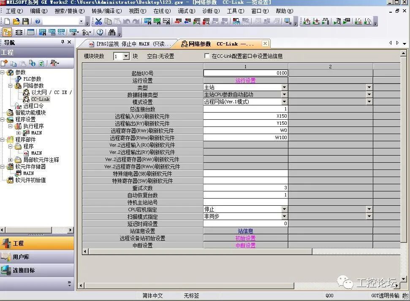Click the New project icon
This screenshot has width=410, height=301.
click(7, 21)
